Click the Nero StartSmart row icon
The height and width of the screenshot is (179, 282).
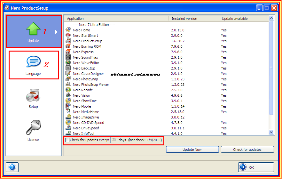pyautogui.click(x=68, y=35)
